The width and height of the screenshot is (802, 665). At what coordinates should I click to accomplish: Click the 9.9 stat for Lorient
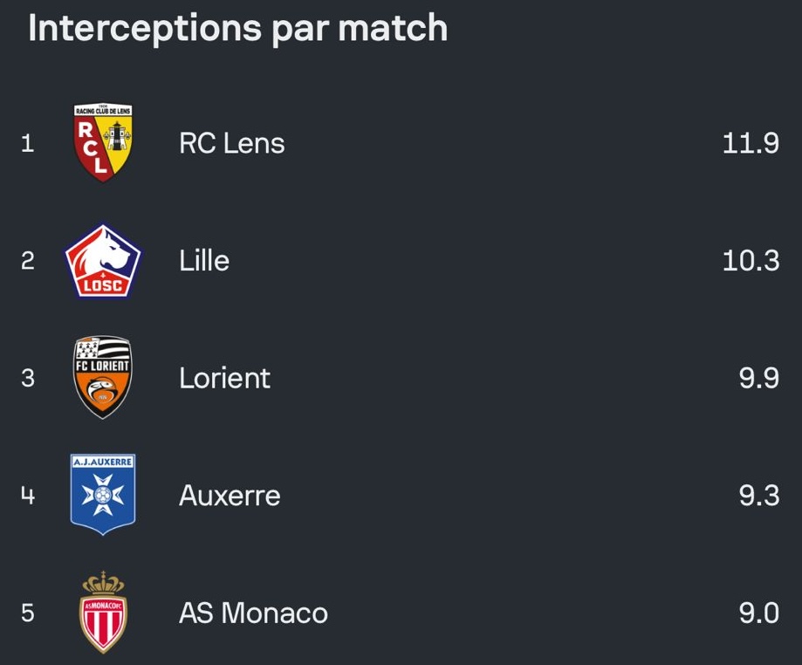point(758,378)
